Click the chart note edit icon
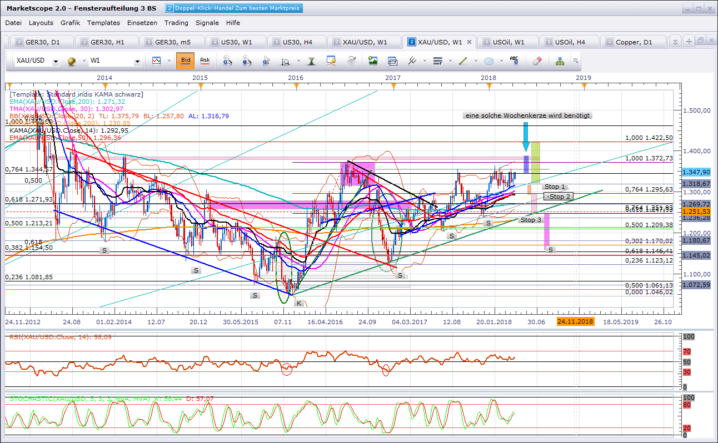 [332, 61]
